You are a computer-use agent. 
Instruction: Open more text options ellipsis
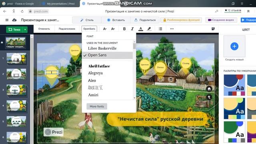click(172, 29)
